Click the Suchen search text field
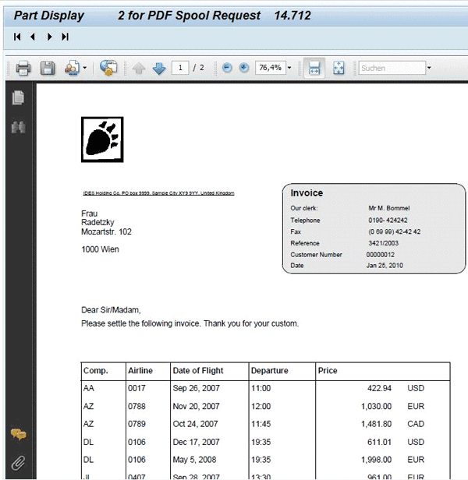Image resolution: width=468 pixels, height=480 pixels. coord(392,69)
